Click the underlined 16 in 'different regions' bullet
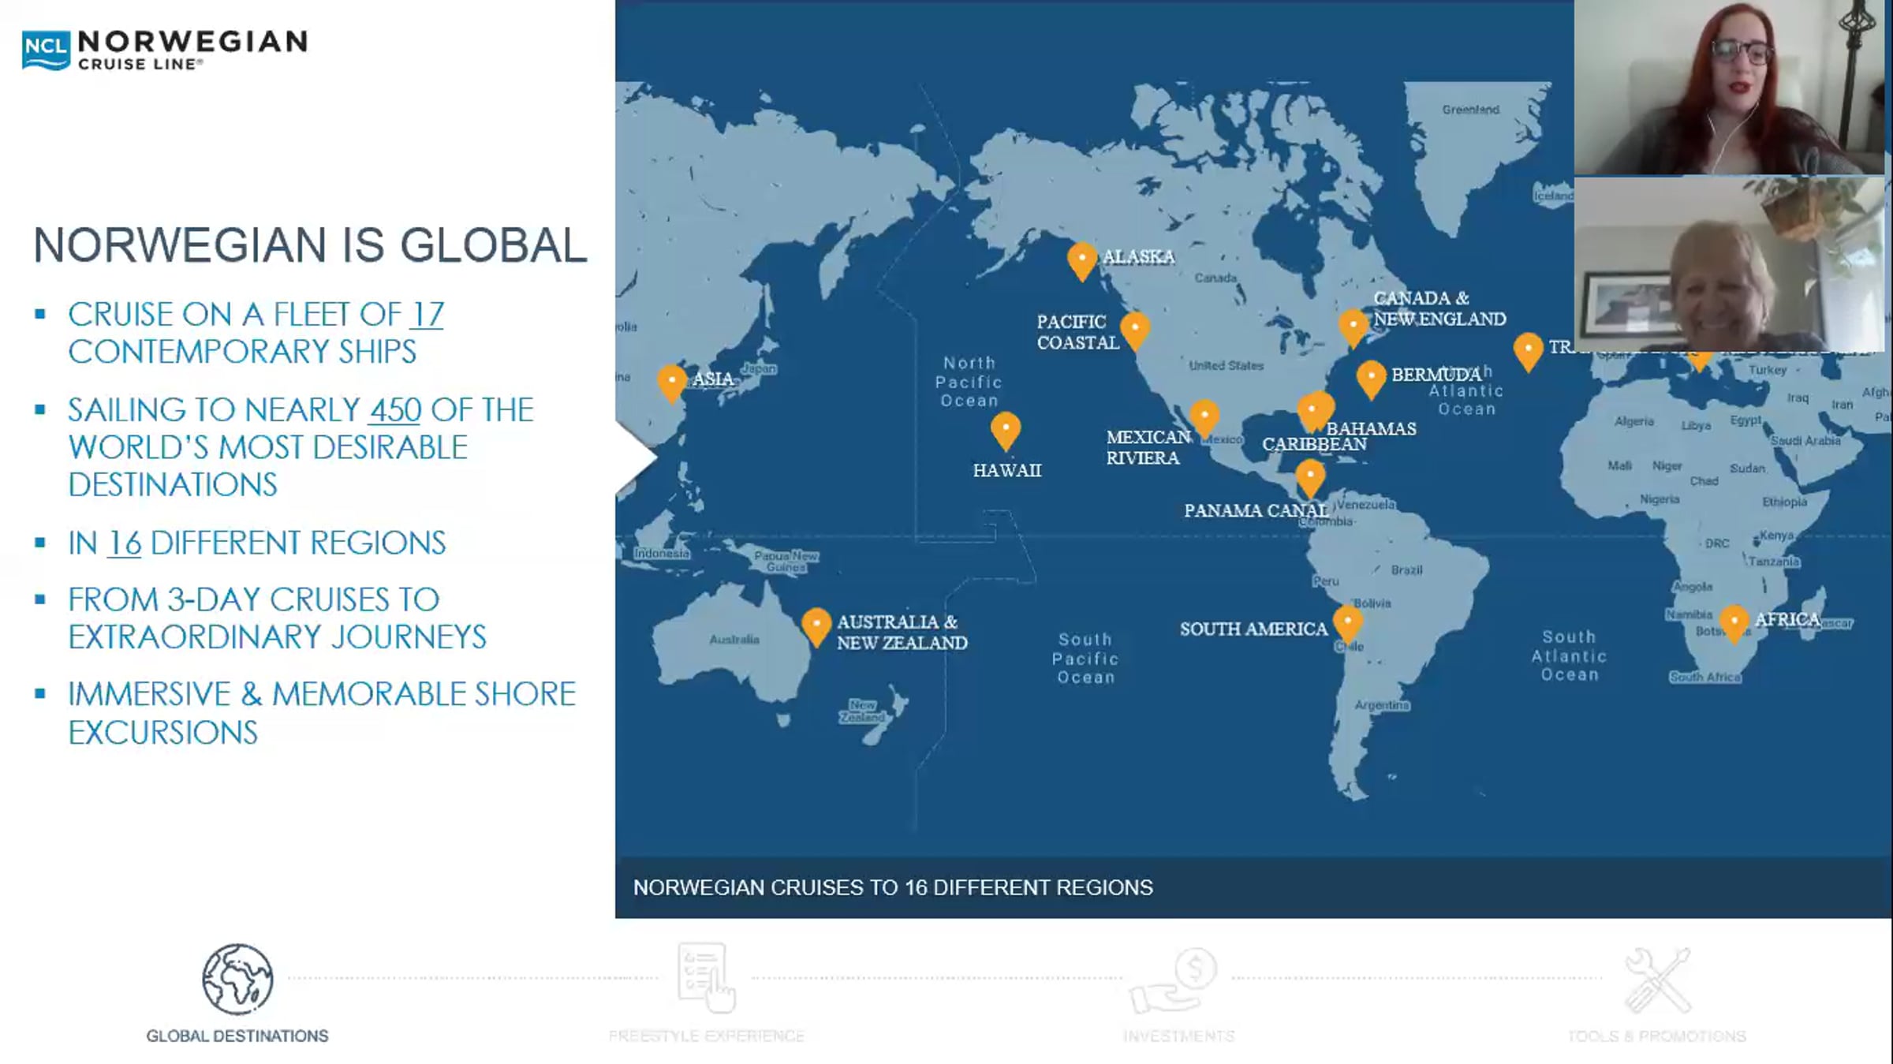The image size is (1893, 1064). (125, 543)
